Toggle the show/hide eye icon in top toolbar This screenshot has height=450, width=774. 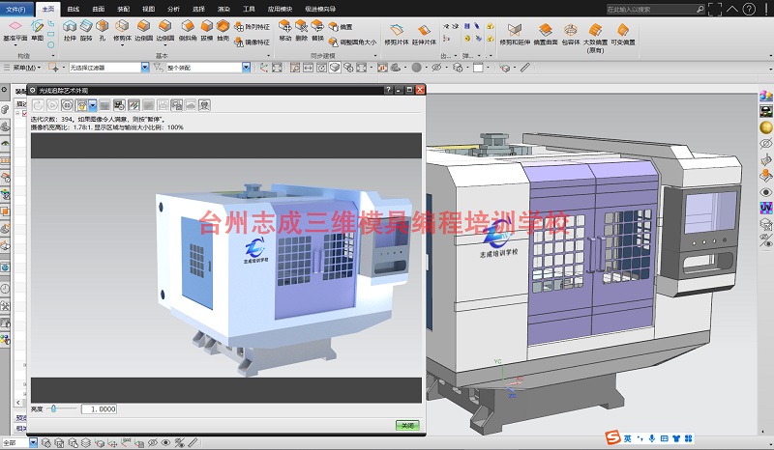click(437, 68)
